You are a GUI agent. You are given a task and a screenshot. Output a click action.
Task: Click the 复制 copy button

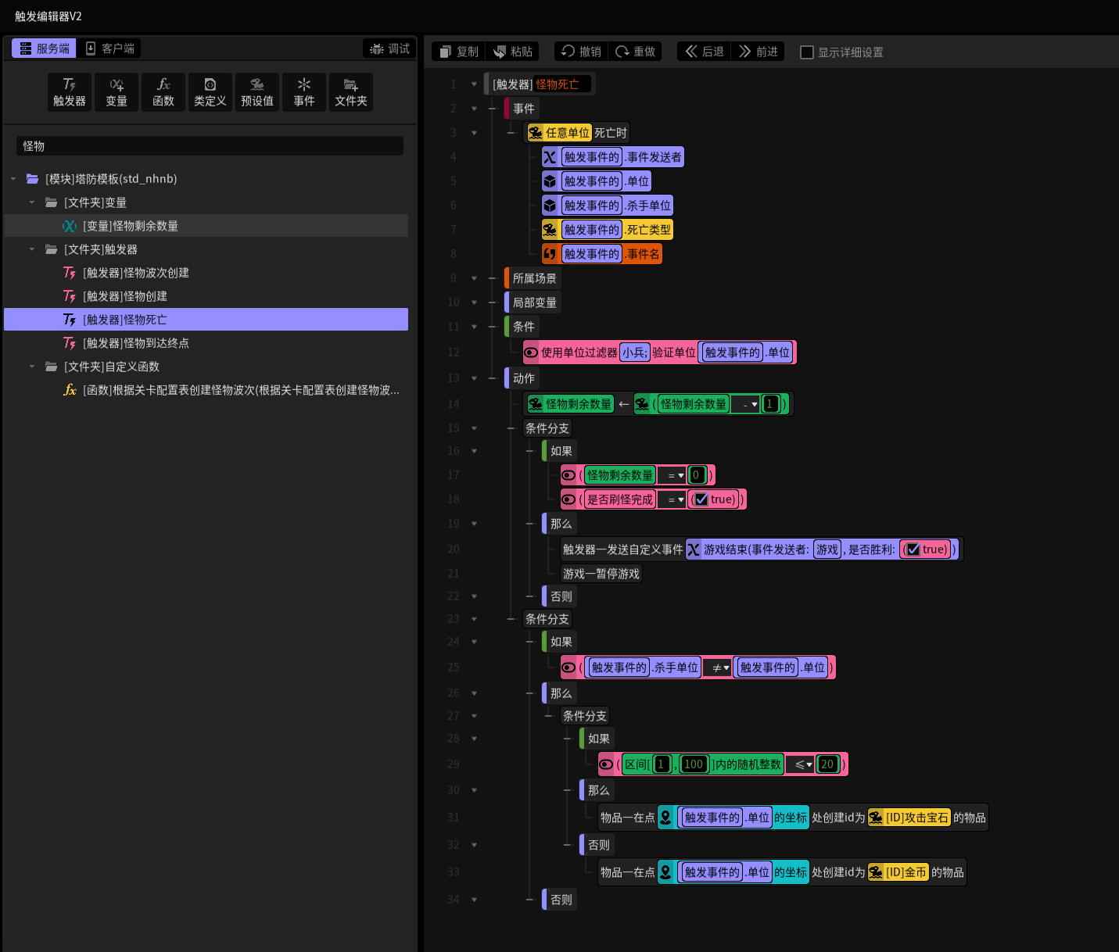pos(458,52)
